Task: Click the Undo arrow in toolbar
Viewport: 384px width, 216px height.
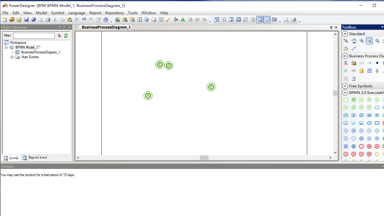Action: coord(84,20)
